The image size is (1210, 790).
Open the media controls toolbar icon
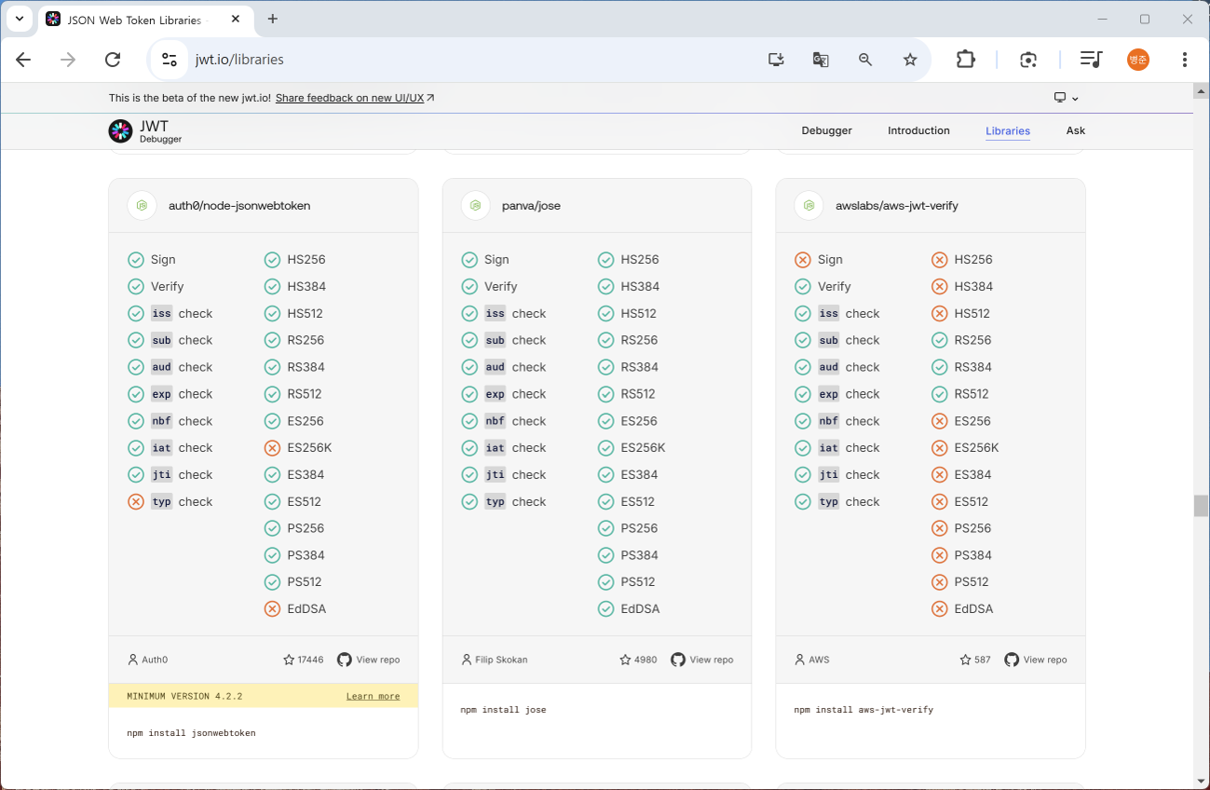[x=1091, y=60]
